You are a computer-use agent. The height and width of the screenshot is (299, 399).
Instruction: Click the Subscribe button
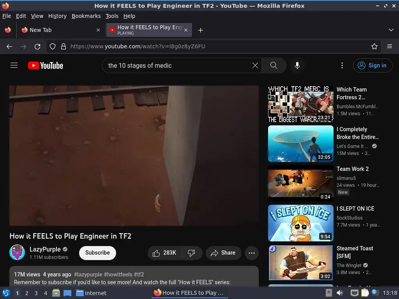[x=97, y=253]
